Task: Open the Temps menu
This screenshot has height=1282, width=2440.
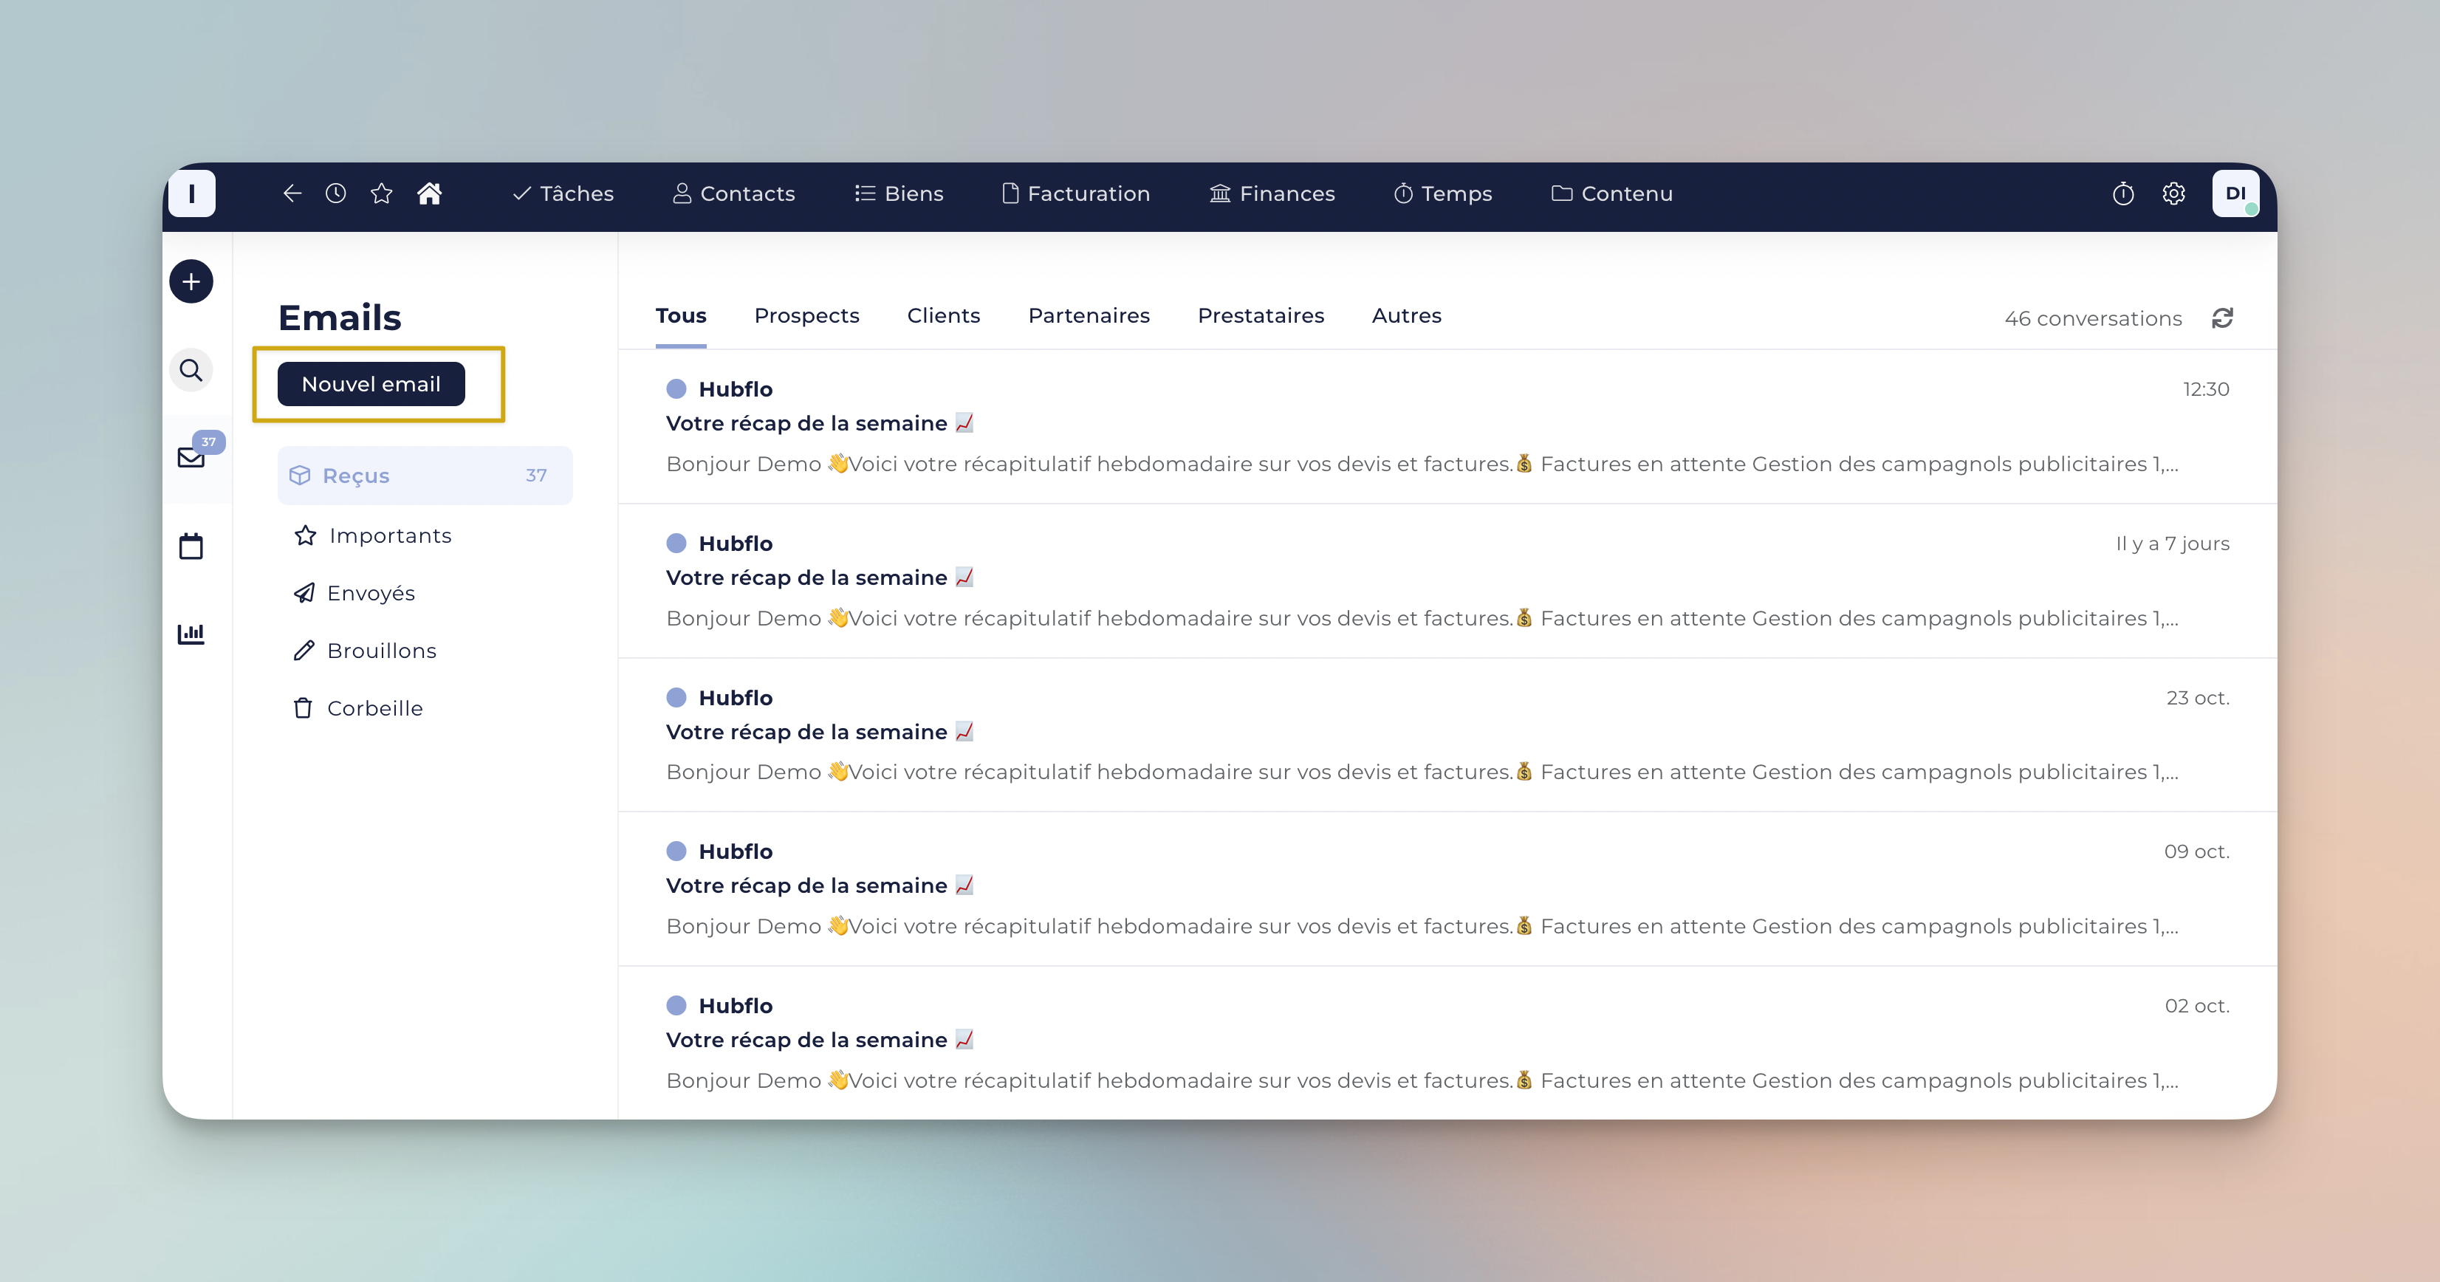Action: (x=1442, y=193)
